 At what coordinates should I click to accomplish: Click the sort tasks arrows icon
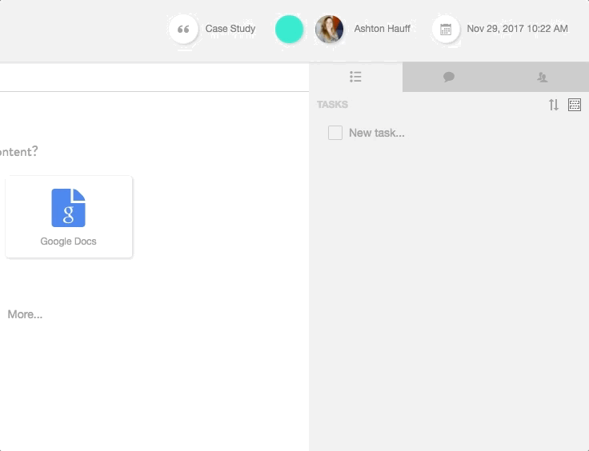pos(554,105)
